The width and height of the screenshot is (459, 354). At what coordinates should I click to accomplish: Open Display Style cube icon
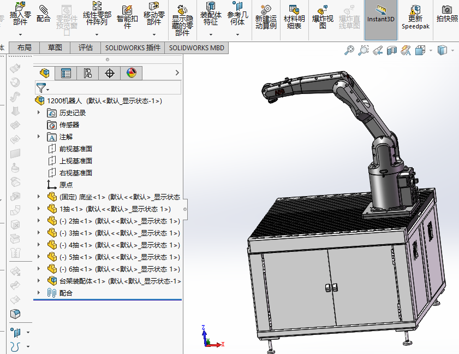(x=442, y=50)
